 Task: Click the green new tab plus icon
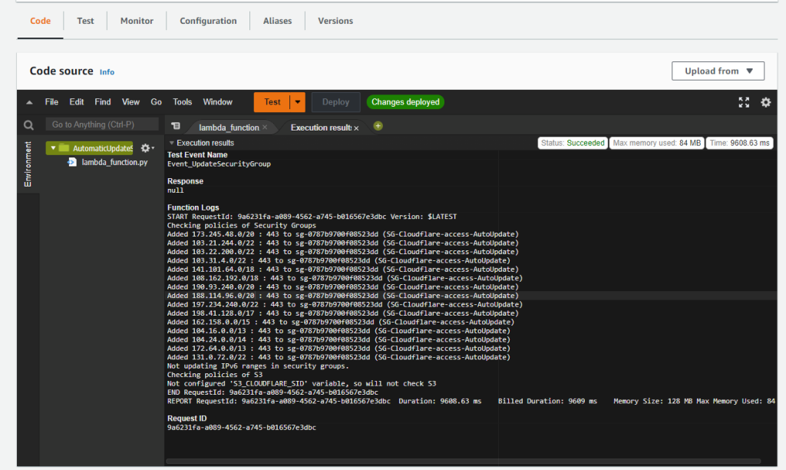pyautogui.click(x=378, y=126)
